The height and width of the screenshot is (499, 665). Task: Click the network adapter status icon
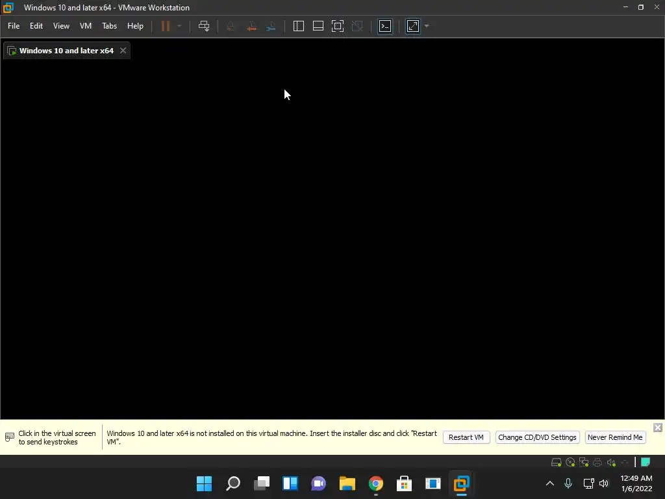pyautogui.click(x=584, y=462)
